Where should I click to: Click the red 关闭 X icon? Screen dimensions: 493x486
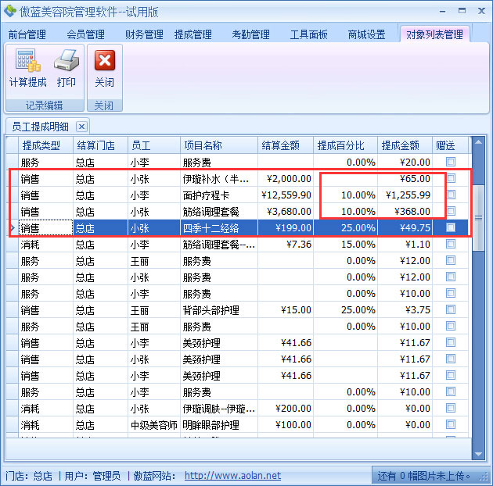coord(104,61)
